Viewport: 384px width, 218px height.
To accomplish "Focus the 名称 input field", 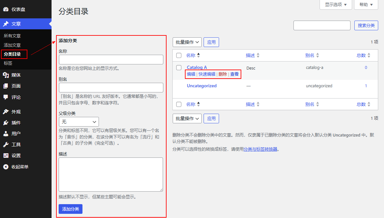I will [x=111, y=60].
